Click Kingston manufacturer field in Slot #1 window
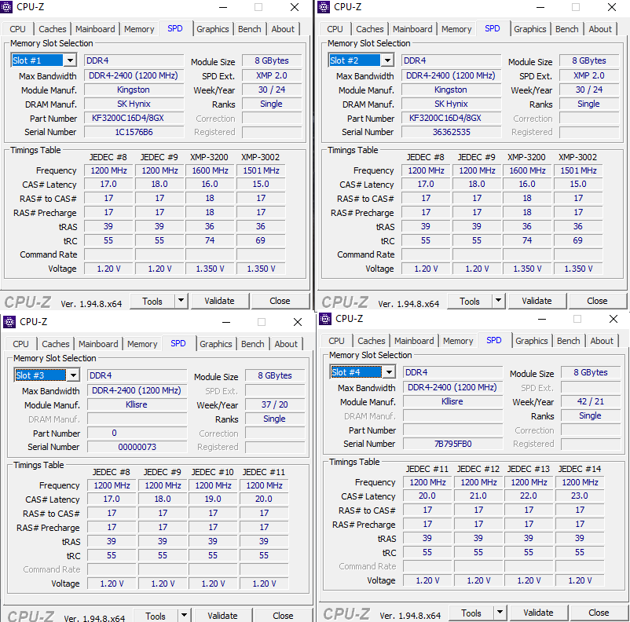Viewport: 630px width, 622px height. point(134,90)
